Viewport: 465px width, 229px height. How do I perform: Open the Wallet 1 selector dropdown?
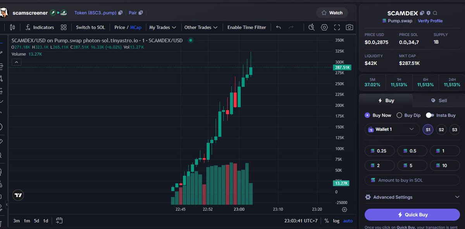click(392, 129)
